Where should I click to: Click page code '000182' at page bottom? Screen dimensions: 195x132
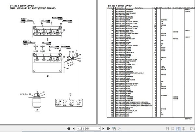(x=188, y=119)
